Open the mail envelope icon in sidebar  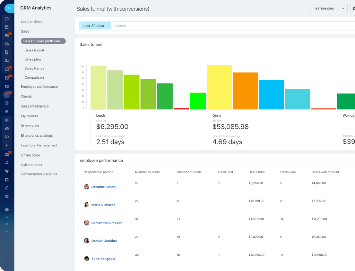(7, 111)
